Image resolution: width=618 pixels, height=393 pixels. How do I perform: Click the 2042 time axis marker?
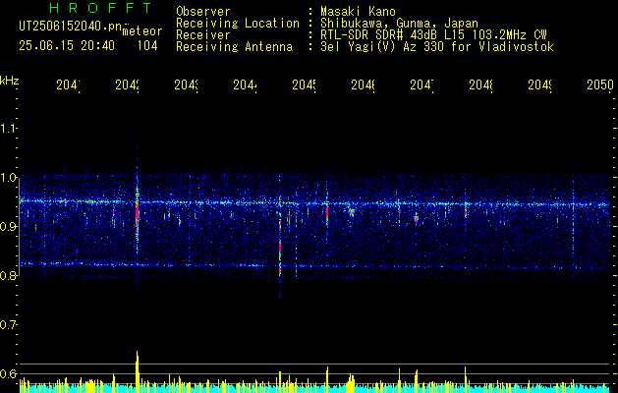(127, 84)
